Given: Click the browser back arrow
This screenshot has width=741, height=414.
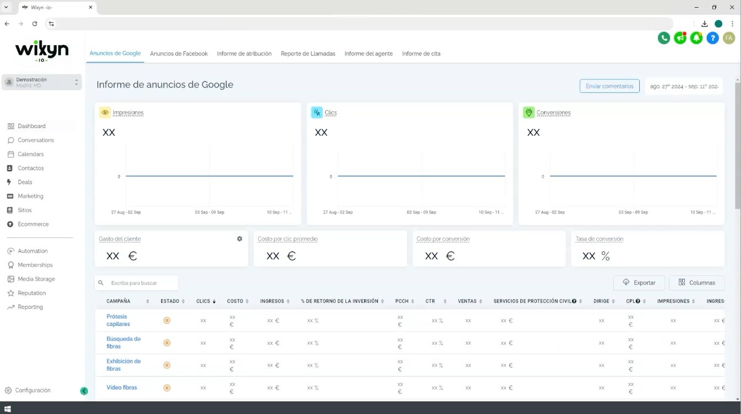Looking at the screenshot, I should pos(7,24).
